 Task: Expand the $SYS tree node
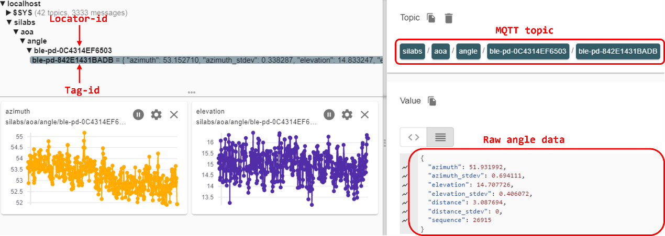click(9, 12)
